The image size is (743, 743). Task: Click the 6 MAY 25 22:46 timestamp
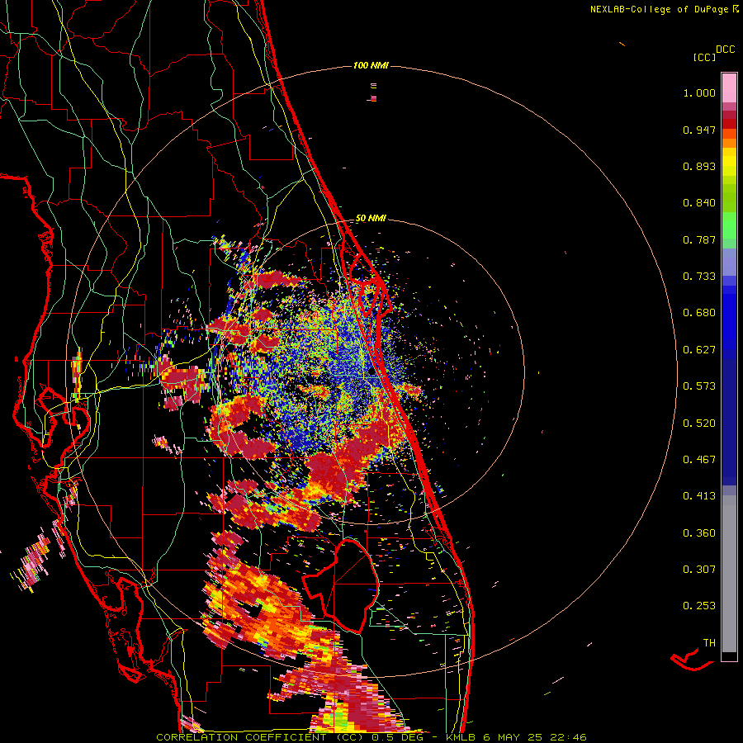(x=534, y=737)
